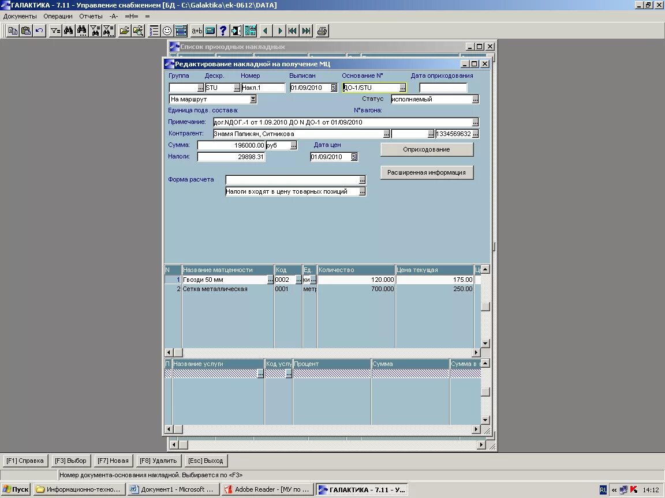Switch to Adobe Reader taskbar item
This screenshot has height=498, width=665.
tap(268, 489)
